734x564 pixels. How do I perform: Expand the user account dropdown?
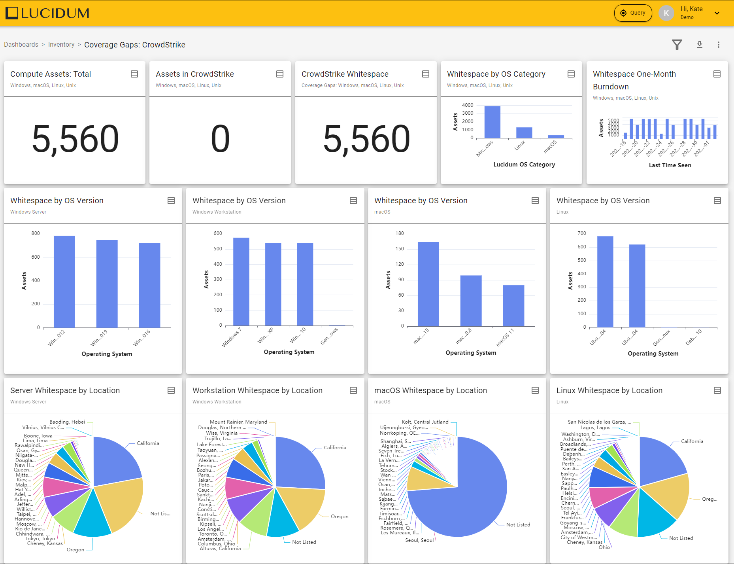coord(717,13)
